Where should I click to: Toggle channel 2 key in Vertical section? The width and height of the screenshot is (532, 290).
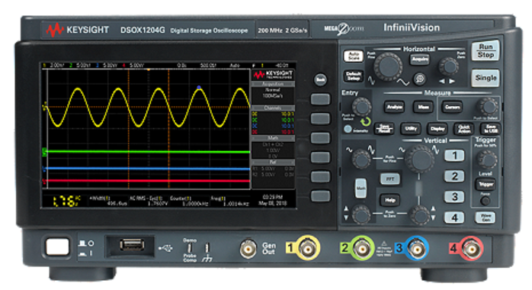(454, 176)
